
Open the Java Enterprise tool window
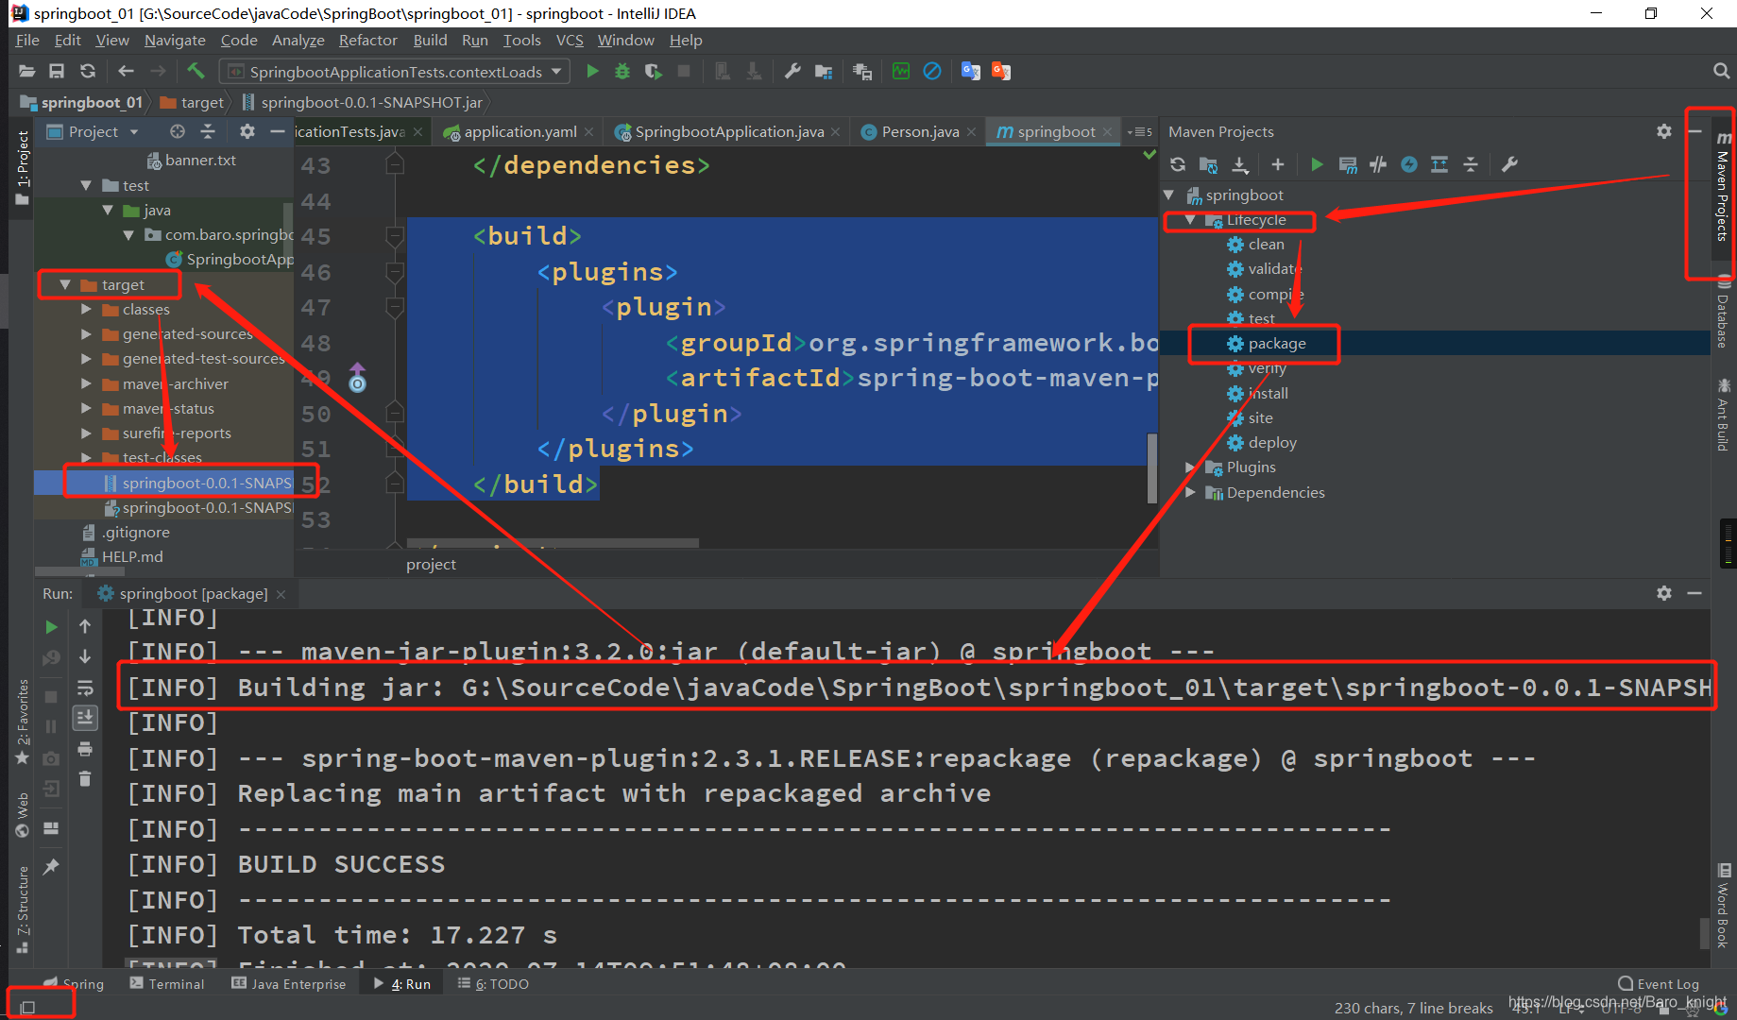coord(289,983)
